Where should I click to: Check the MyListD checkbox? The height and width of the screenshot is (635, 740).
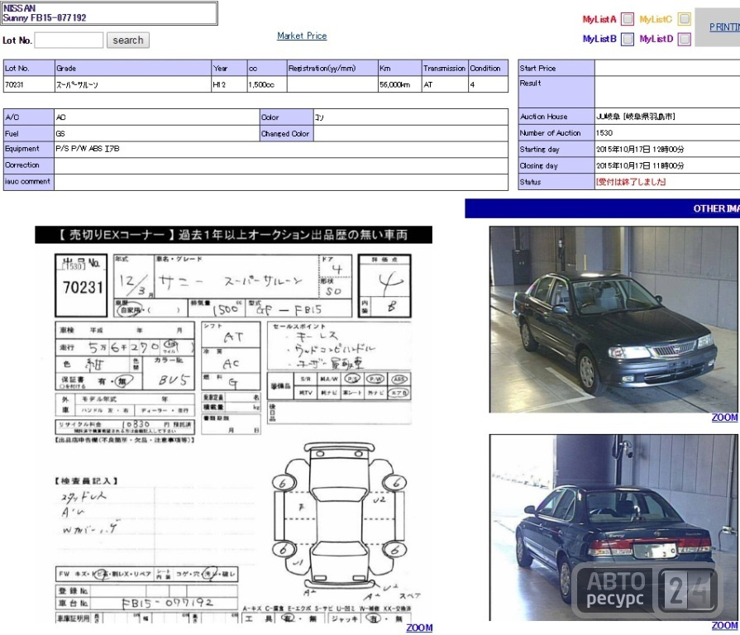click(685, 39)
